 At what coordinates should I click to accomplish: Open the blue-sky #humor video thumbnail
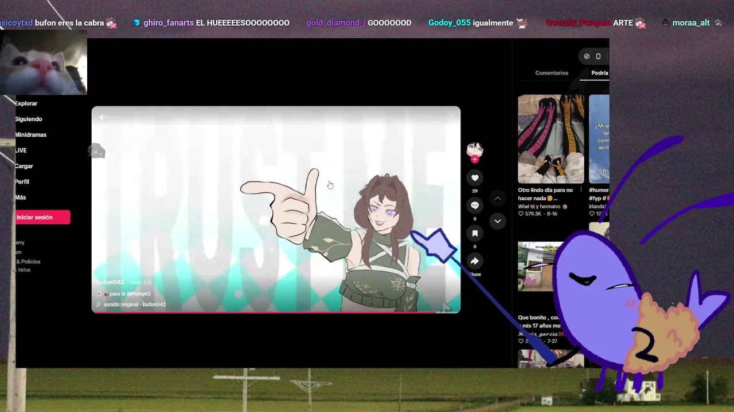coord(599,139)
